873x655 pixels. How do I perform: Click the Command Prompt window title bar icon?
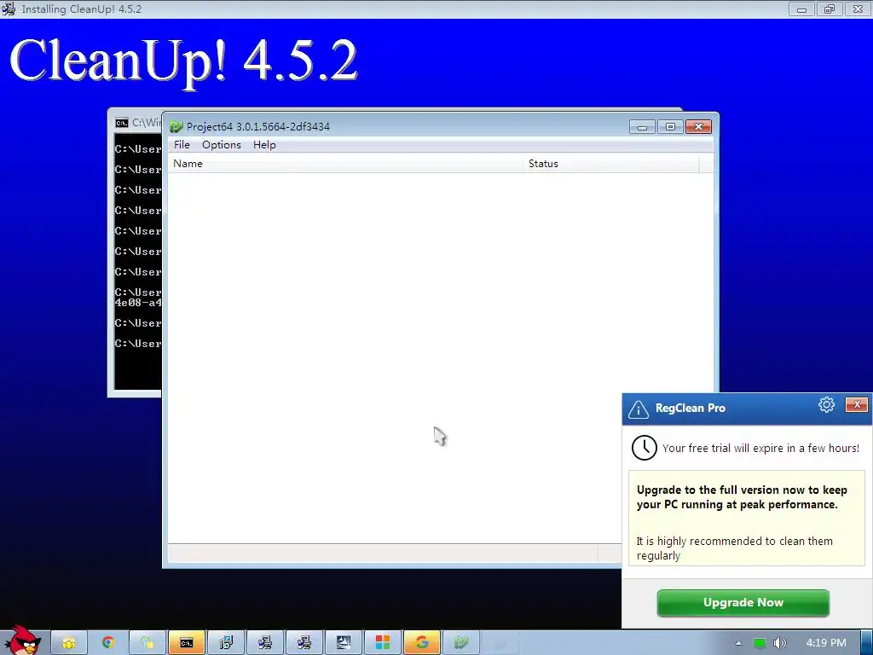point(121,123)
